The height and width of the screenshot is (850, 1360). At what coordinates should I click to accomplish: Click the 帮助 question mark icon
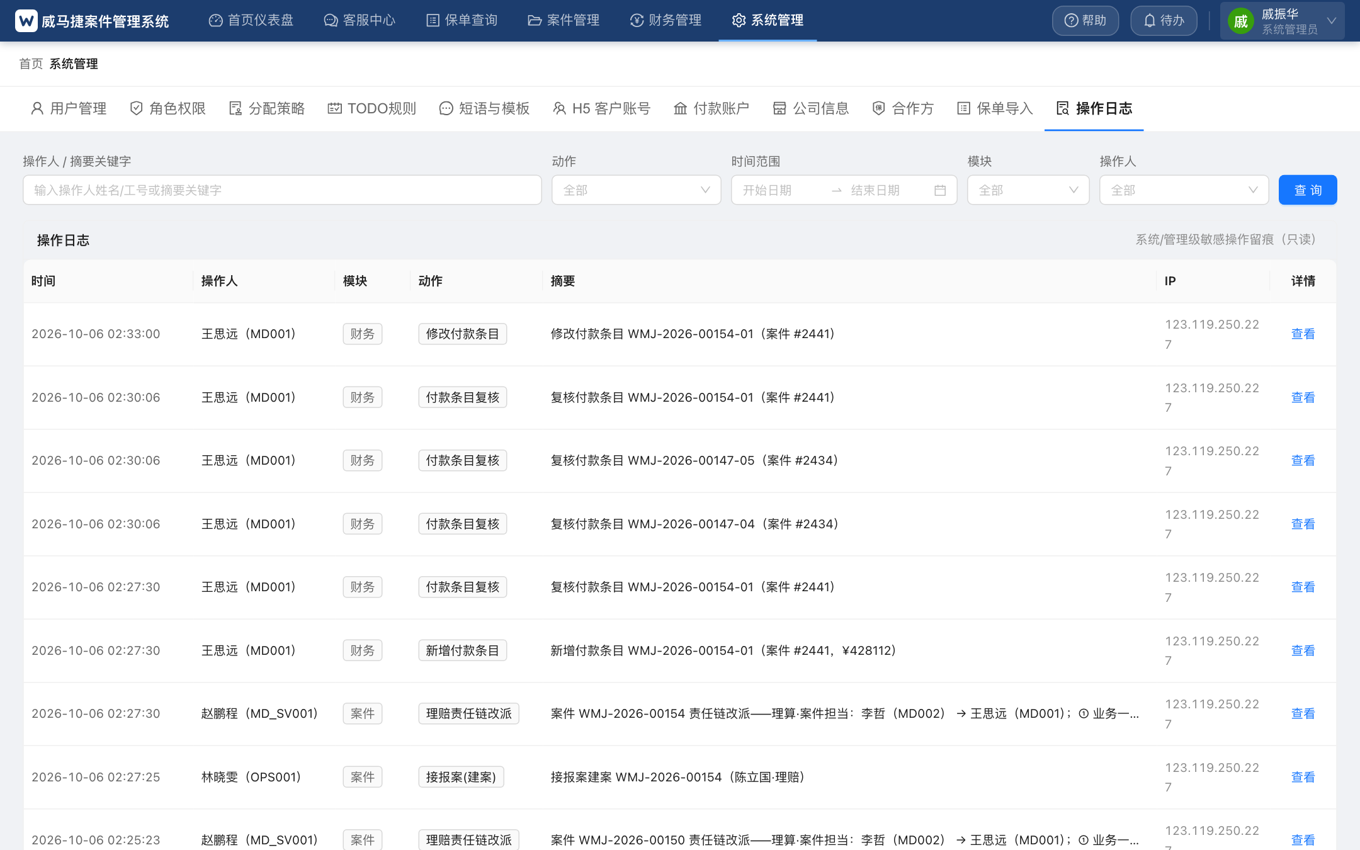tap(1071, 21)
